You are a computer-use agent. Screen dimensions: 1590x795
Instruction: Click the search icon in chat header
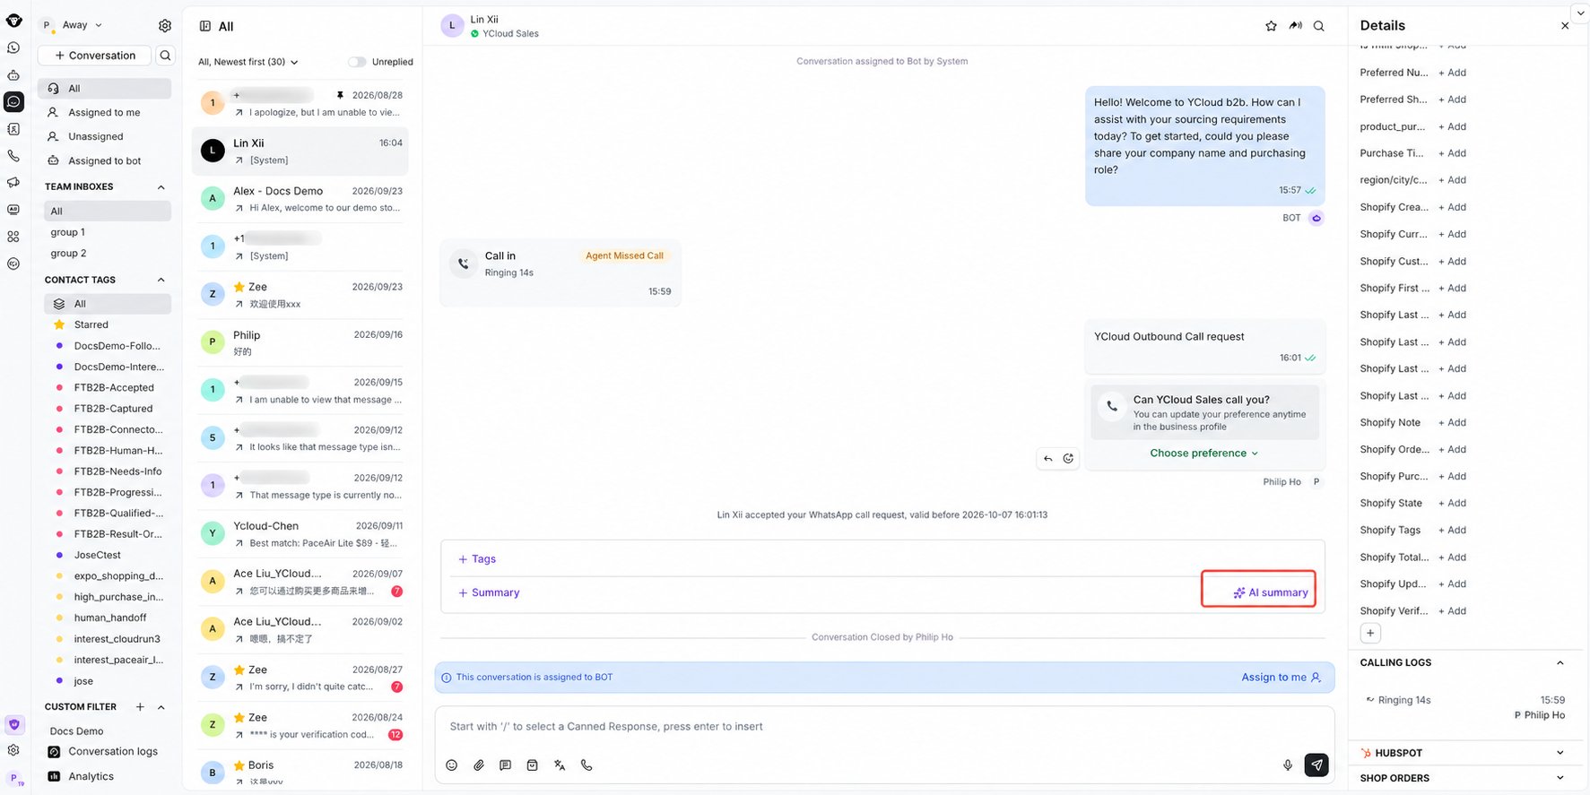coord(1319,26)
